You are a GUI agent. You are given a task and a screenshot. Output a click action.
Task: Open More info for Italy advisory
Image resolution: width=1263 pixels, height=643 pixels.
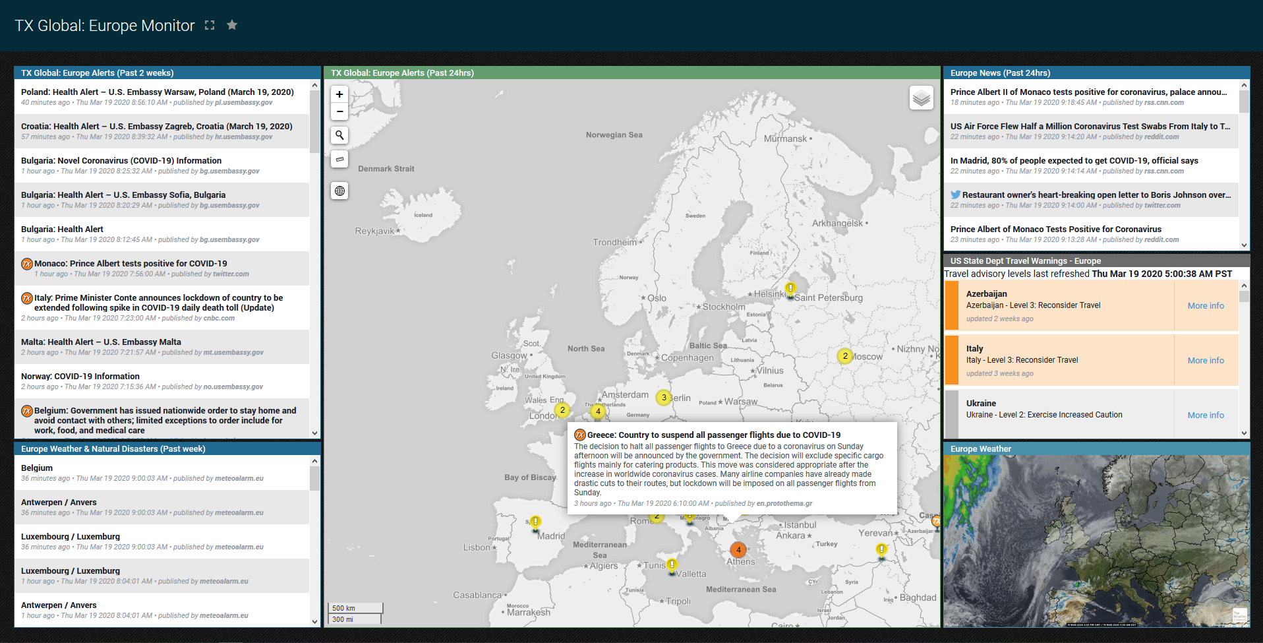point(1205,361)
